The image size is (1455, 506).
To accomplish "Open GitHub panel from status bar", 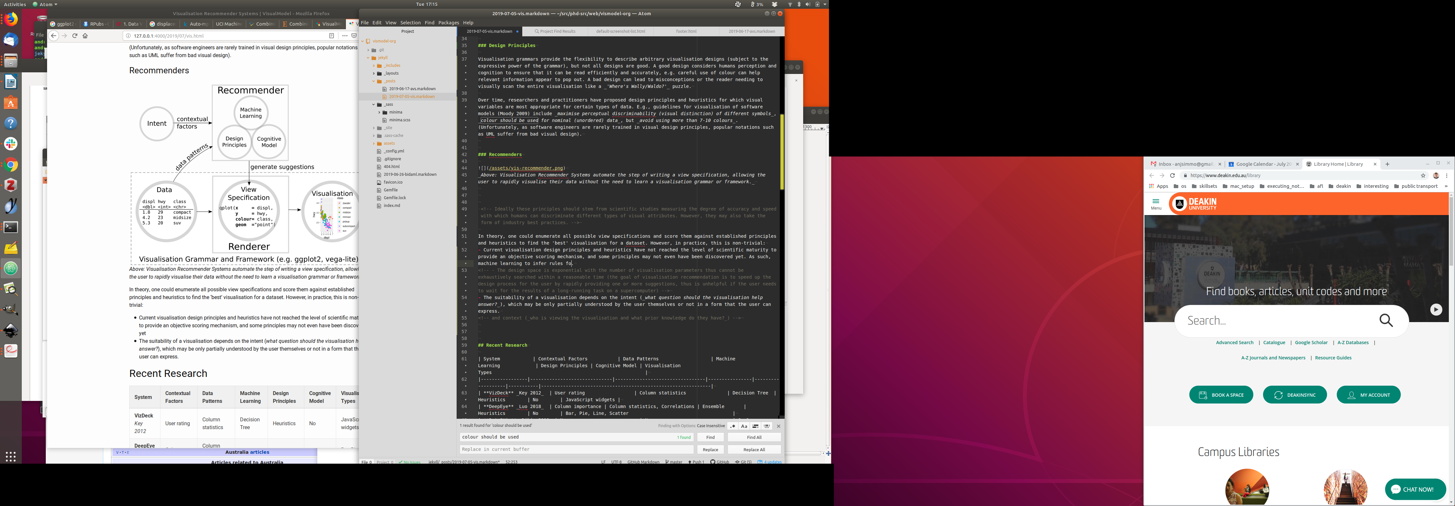I will 720,462.
